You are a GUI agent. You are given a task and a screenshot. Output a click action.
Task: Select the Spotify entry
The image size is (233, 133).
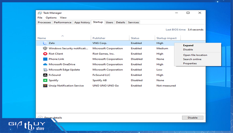[54, 80]
